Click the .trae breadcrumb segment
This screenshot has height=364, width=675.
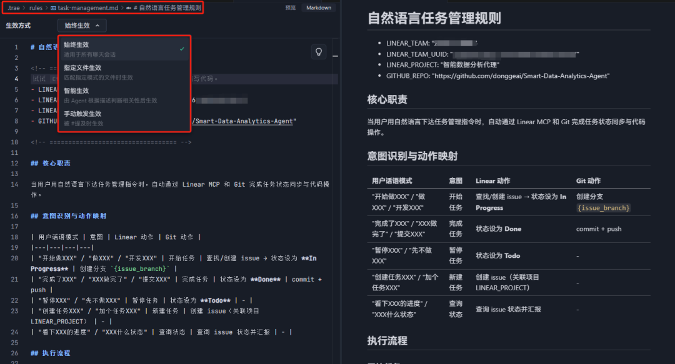(x=13, y=7)
